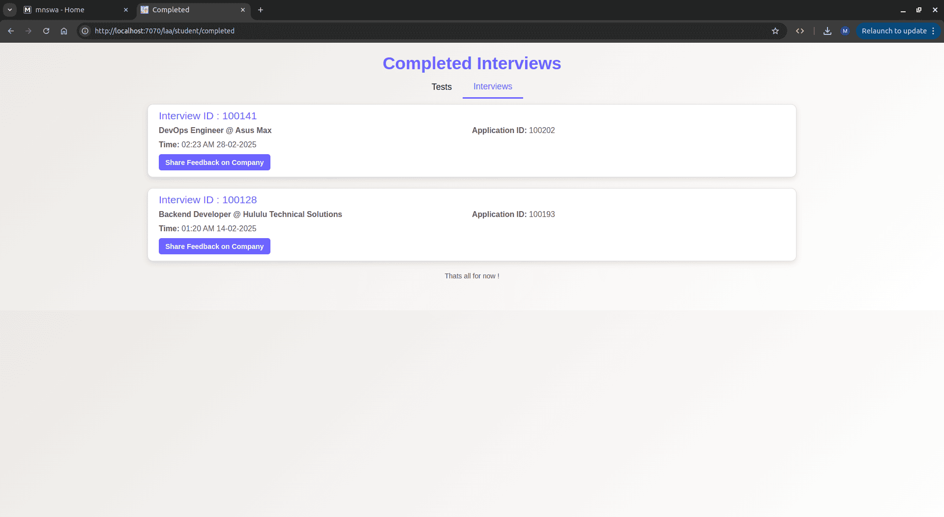Image resolution: width=944 pixels, height=517 pixels.
Task: Bookmark this page with the star icon
Action: coord(775,31)
